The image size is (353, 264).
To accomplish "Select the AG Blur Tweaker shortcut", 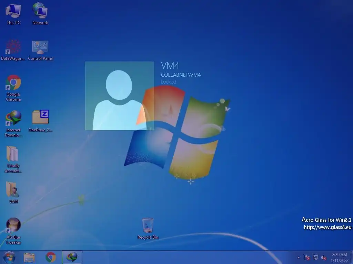I will (13, 231).
